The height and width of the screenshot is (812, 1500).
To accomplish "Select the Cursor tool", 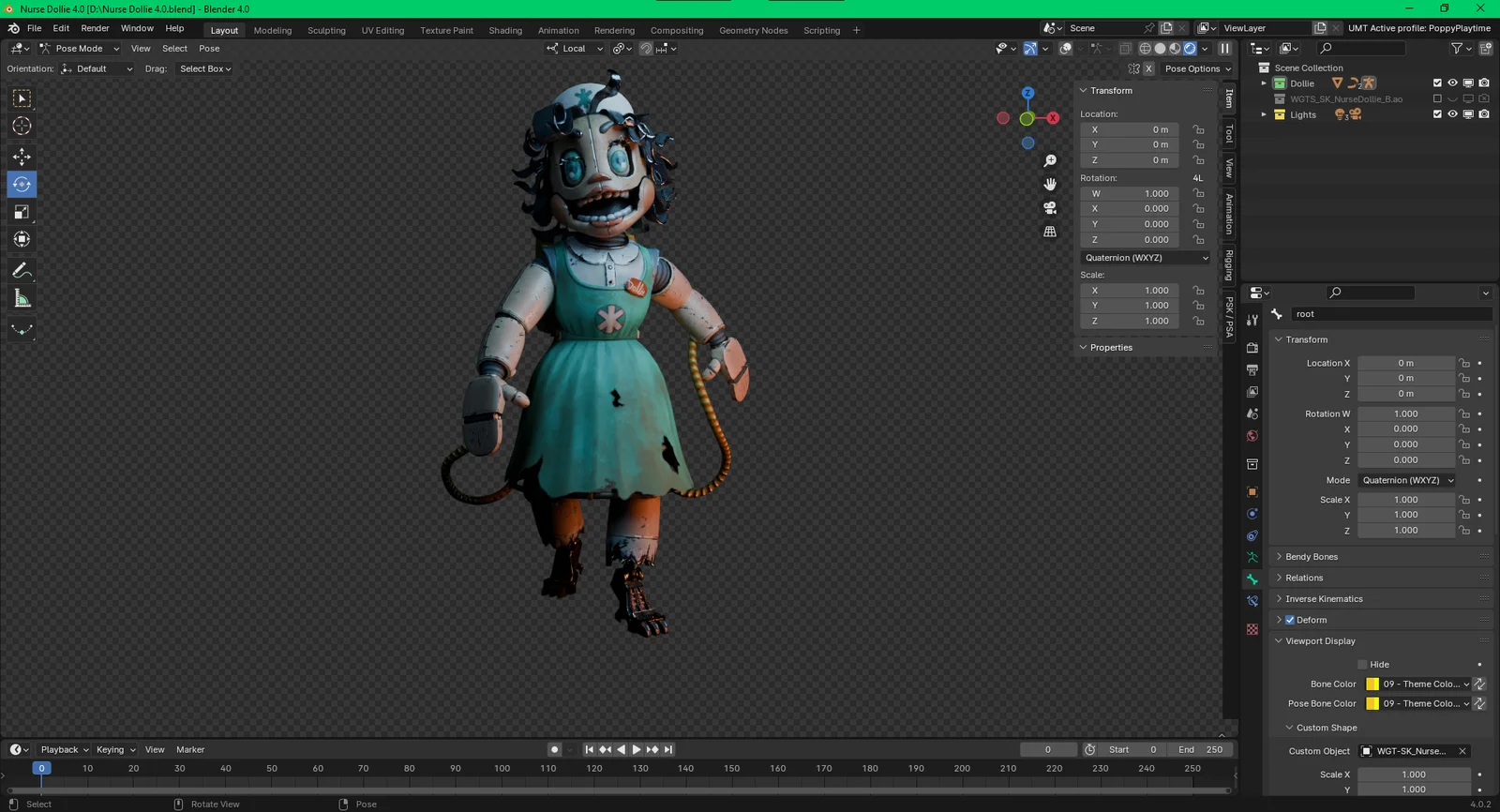I will click(22, 126).
